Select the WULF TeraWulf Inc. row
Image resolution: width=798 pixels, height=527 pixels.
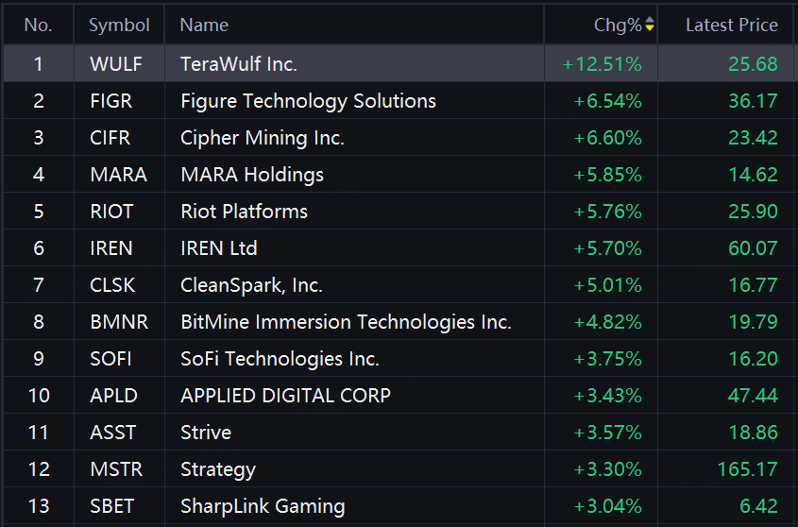click(399, 63)
